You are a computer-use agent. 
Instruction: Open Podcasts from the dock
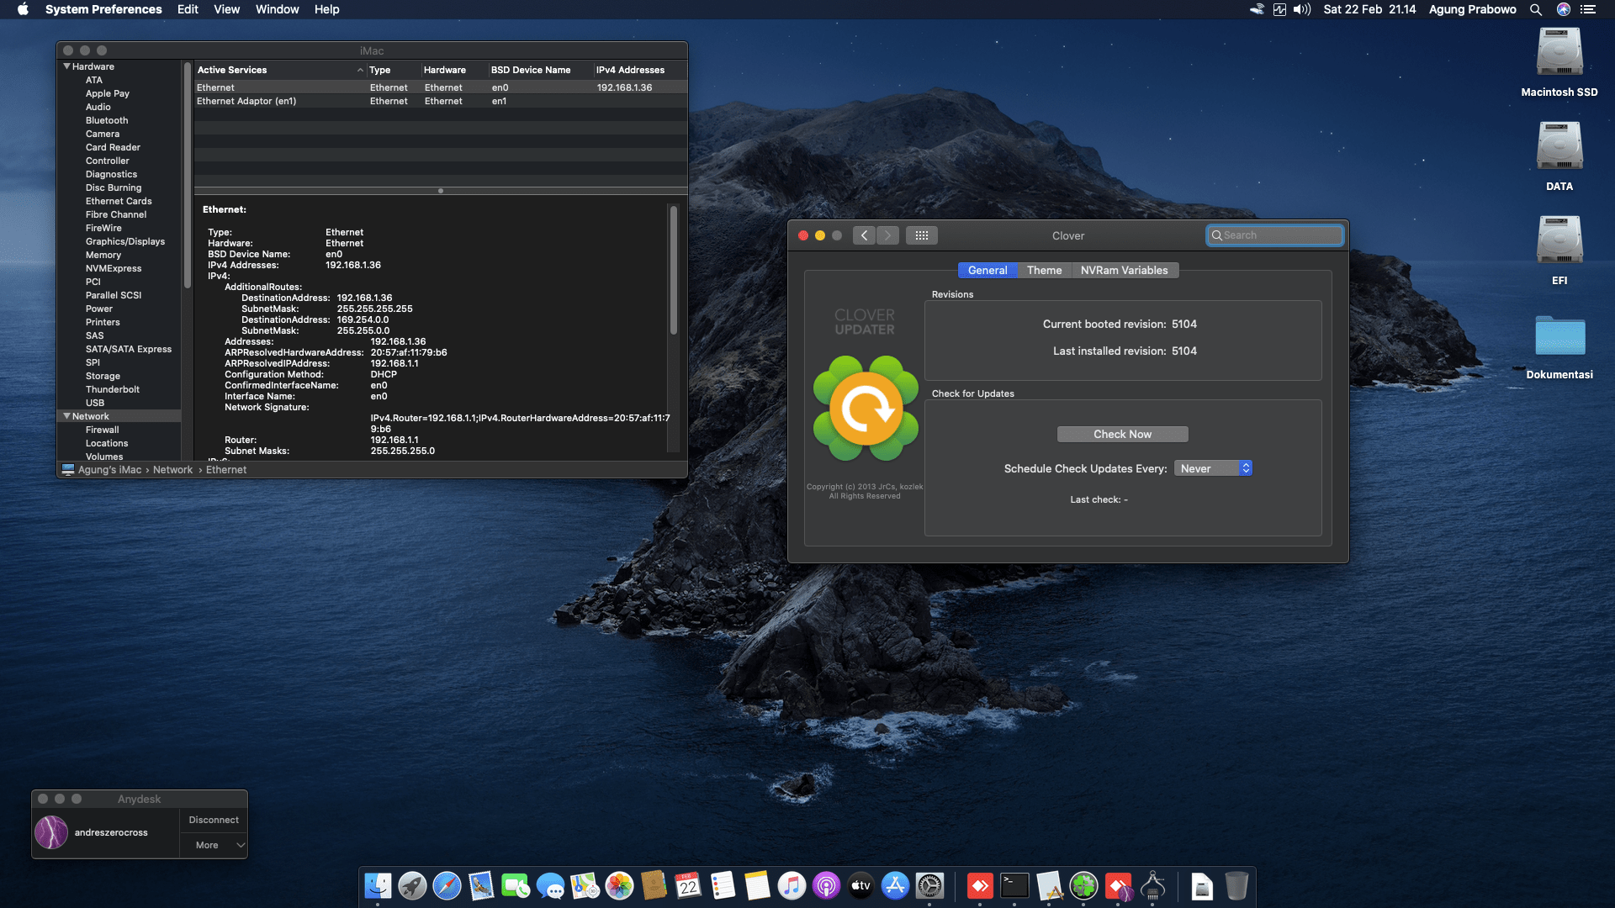(x=826, y=885)
